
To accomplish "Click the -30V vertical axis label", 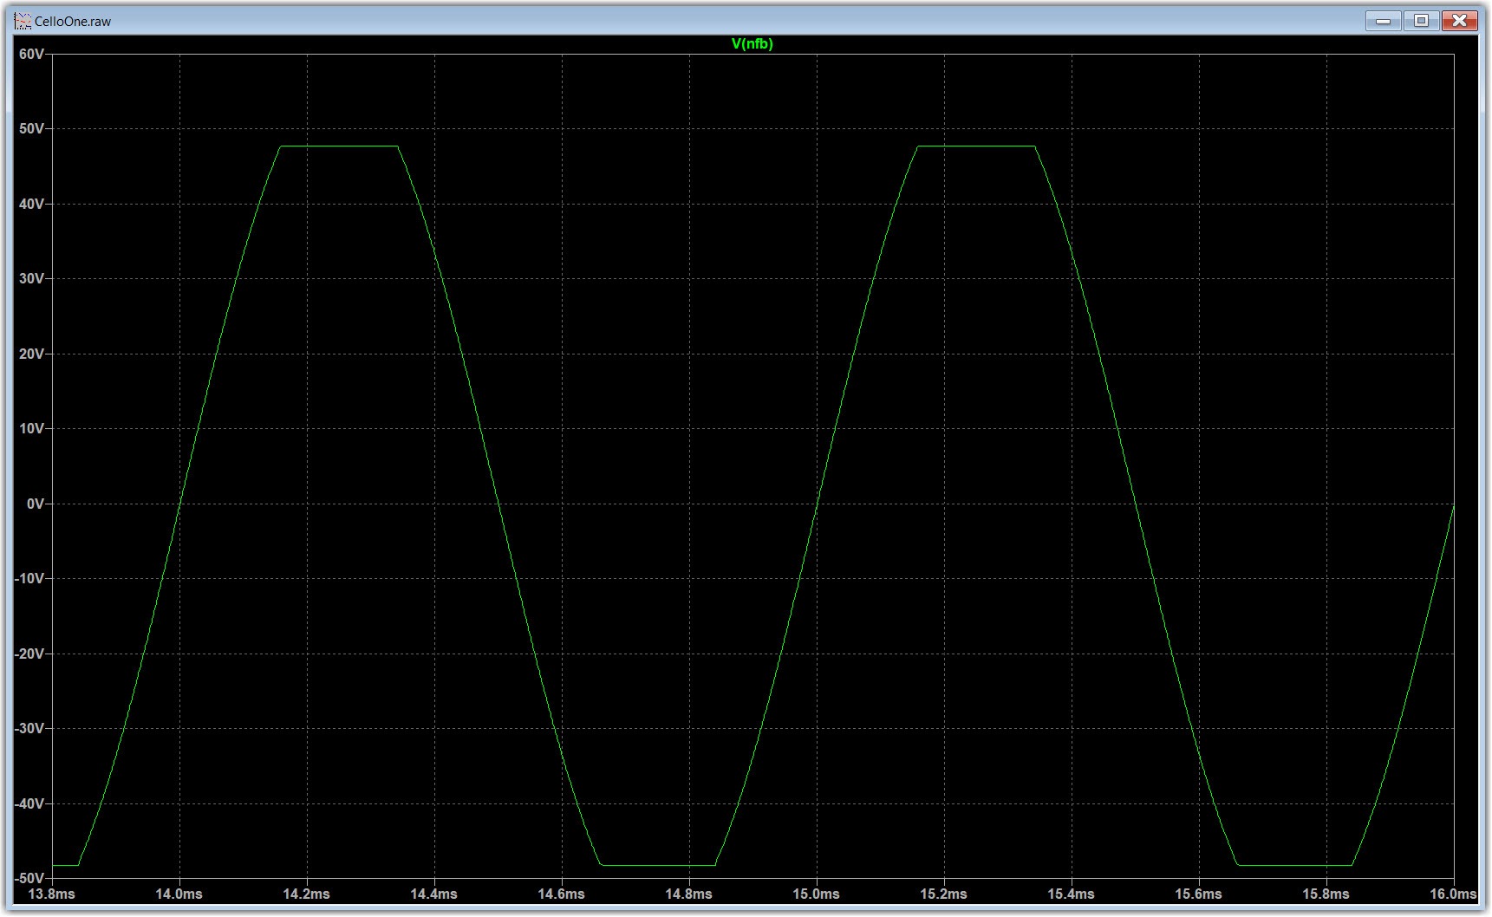I will 29,729.
